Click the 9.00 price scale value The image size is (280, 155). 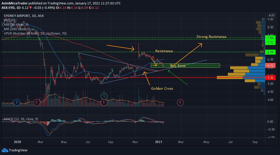click(x=270, y=19)
